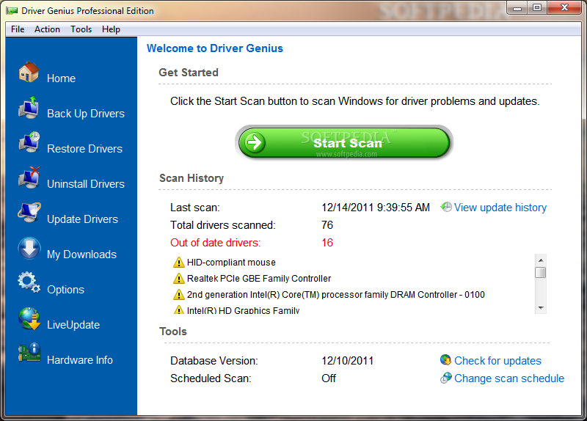Open Back Up Drivers section
587x421 pixels.
click(86, 114)
